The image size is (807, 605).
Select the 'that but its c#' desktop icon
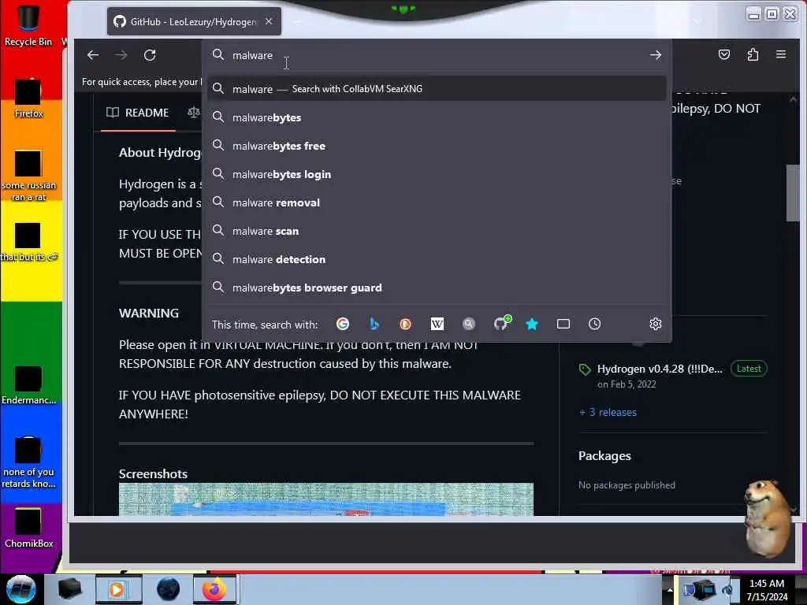(28, 242)
